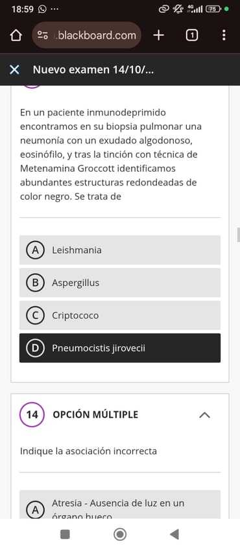Tap the Android back triangle button
Screen dimensions: 240x550
coord(174,534)
